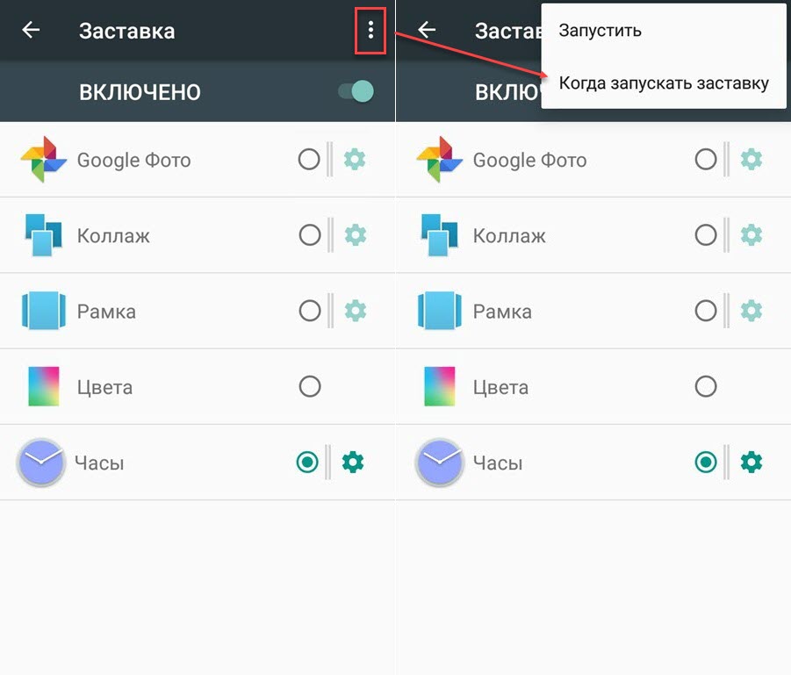791x675 pixels.
Task: Tap back arrow in right screenshot
Action: (427, 31)
